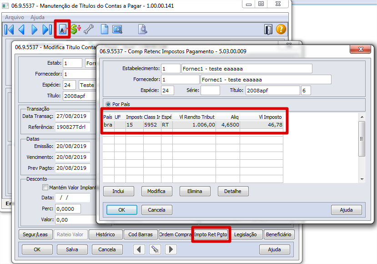Go to last record in main toolbar
The image size is (377, 264).
47,30
